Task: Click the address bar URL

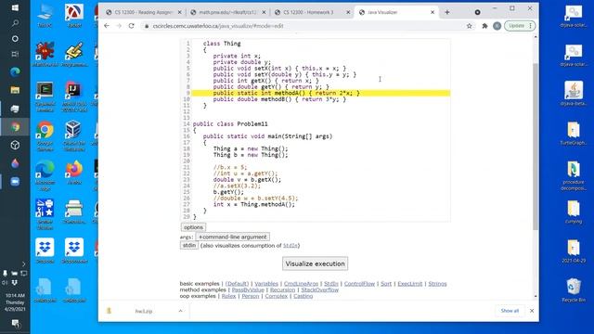Action: coord(218,26)
